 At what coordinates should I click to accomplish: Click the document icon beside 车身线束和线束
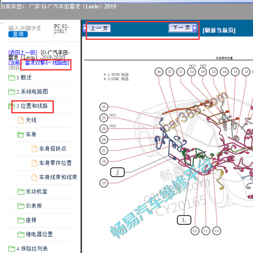click(x=34, y=177)
